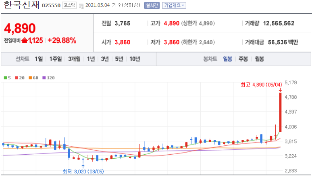Click the calendar clock icon beside the date
The height and width of the screenshot is (176, 312).
coord(81,6)
